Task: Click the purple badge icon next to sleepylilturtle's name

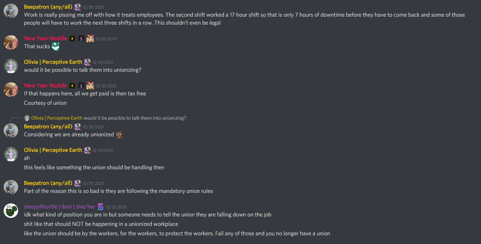Action: pyautogui.click(x=101, y=207)
